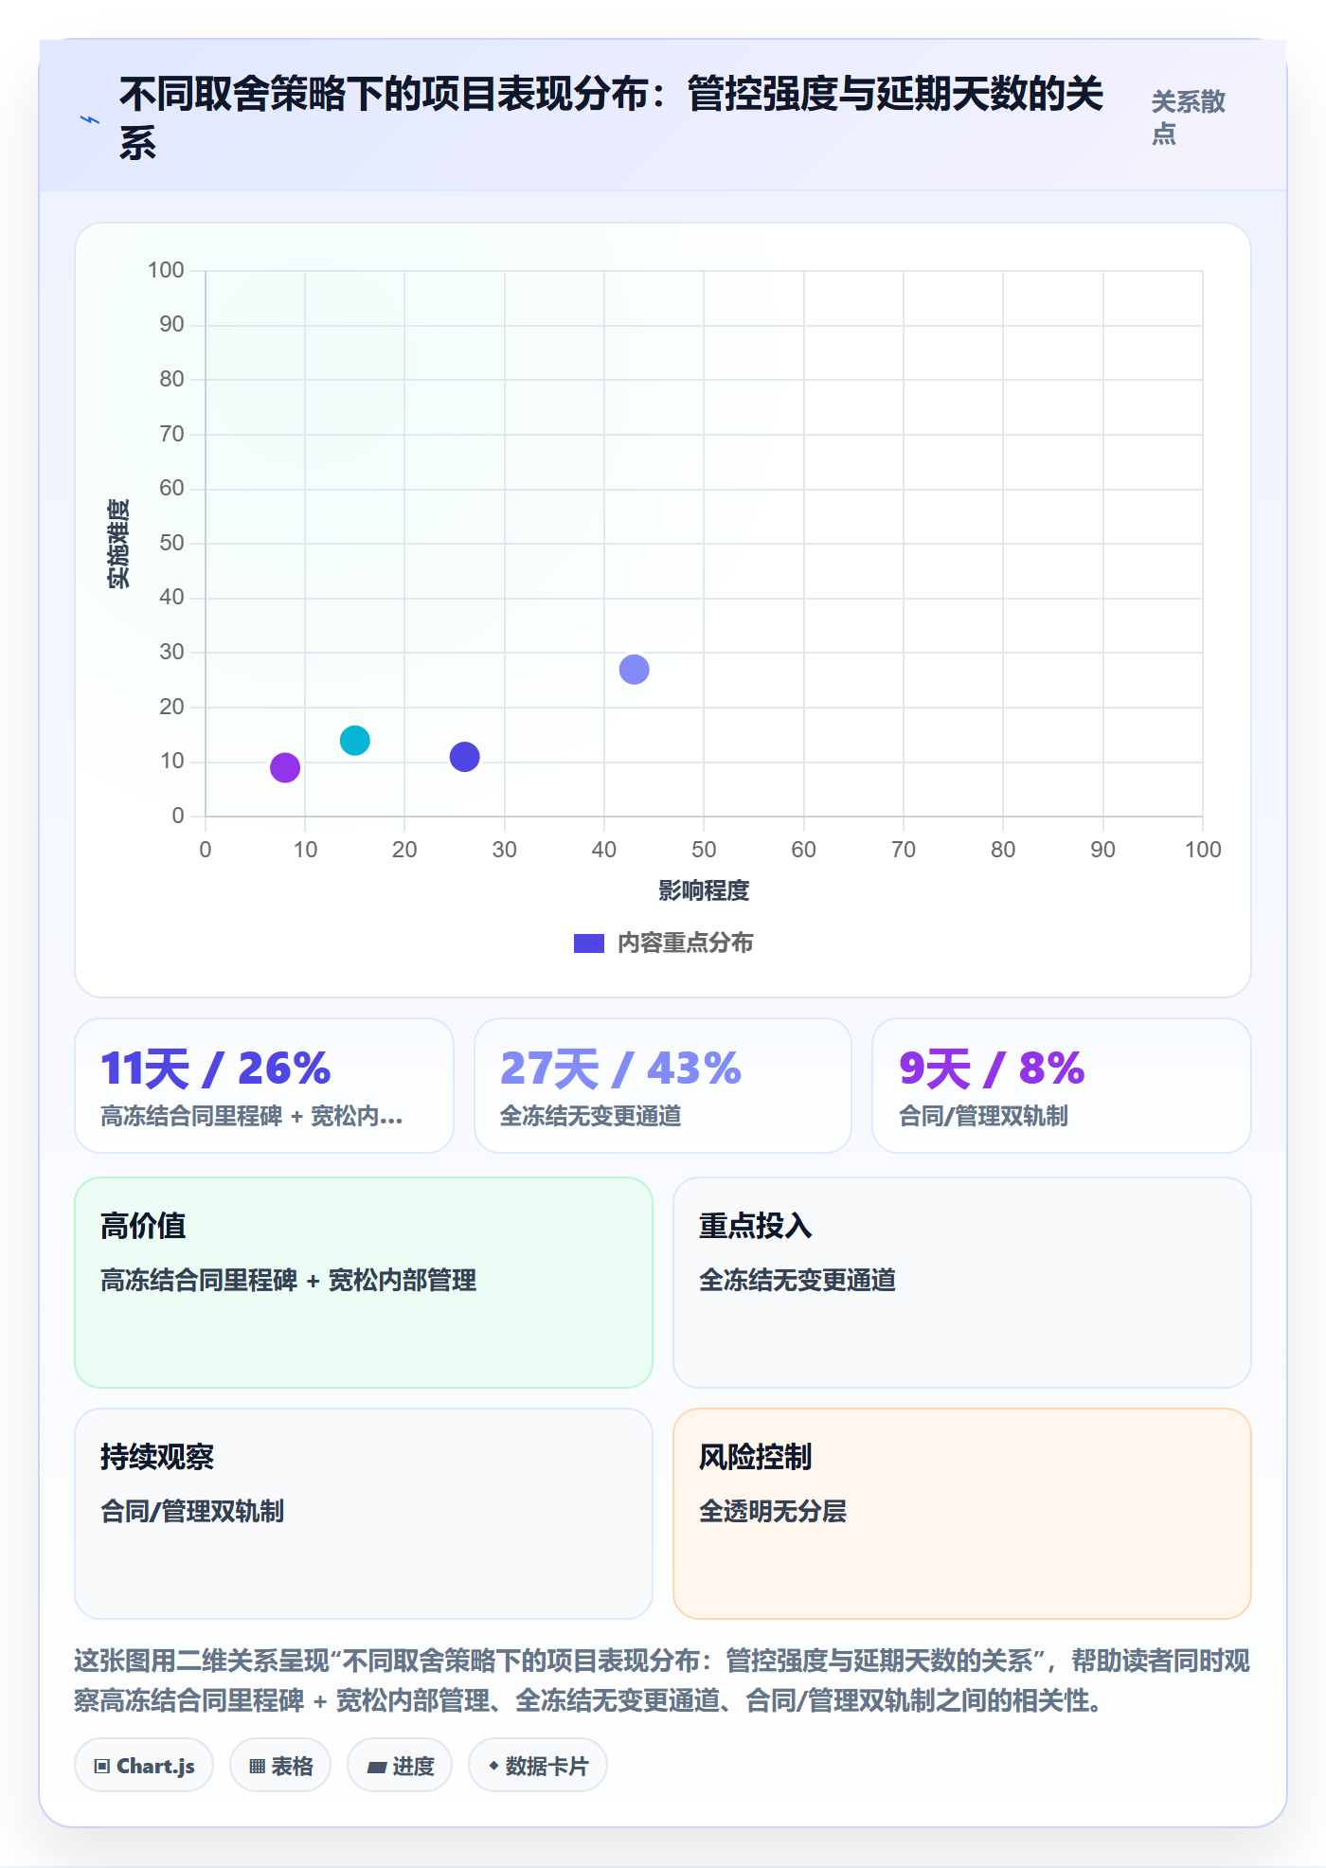Select the 高价值 quadrant card

364,1283
